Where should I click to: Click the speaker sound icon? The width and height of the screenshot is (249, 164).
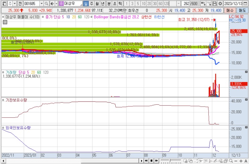[x=52, y=3]
